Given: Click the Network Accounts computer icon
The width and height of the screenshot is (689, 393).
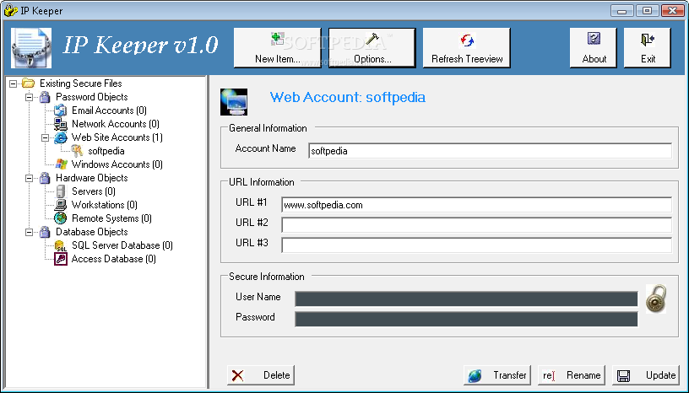Looking at the screenshot, I should [60, 124].
